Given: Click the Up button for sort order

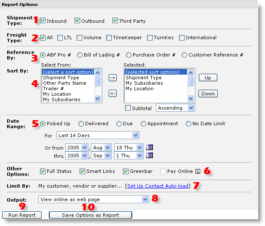Looking at the screenshot, I should click(208, 78).
